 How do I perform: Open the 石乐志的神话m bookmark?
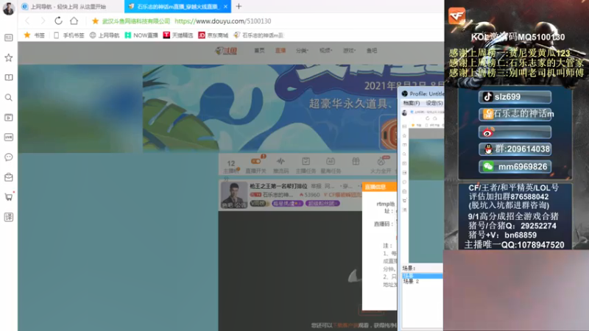[258, 35]
